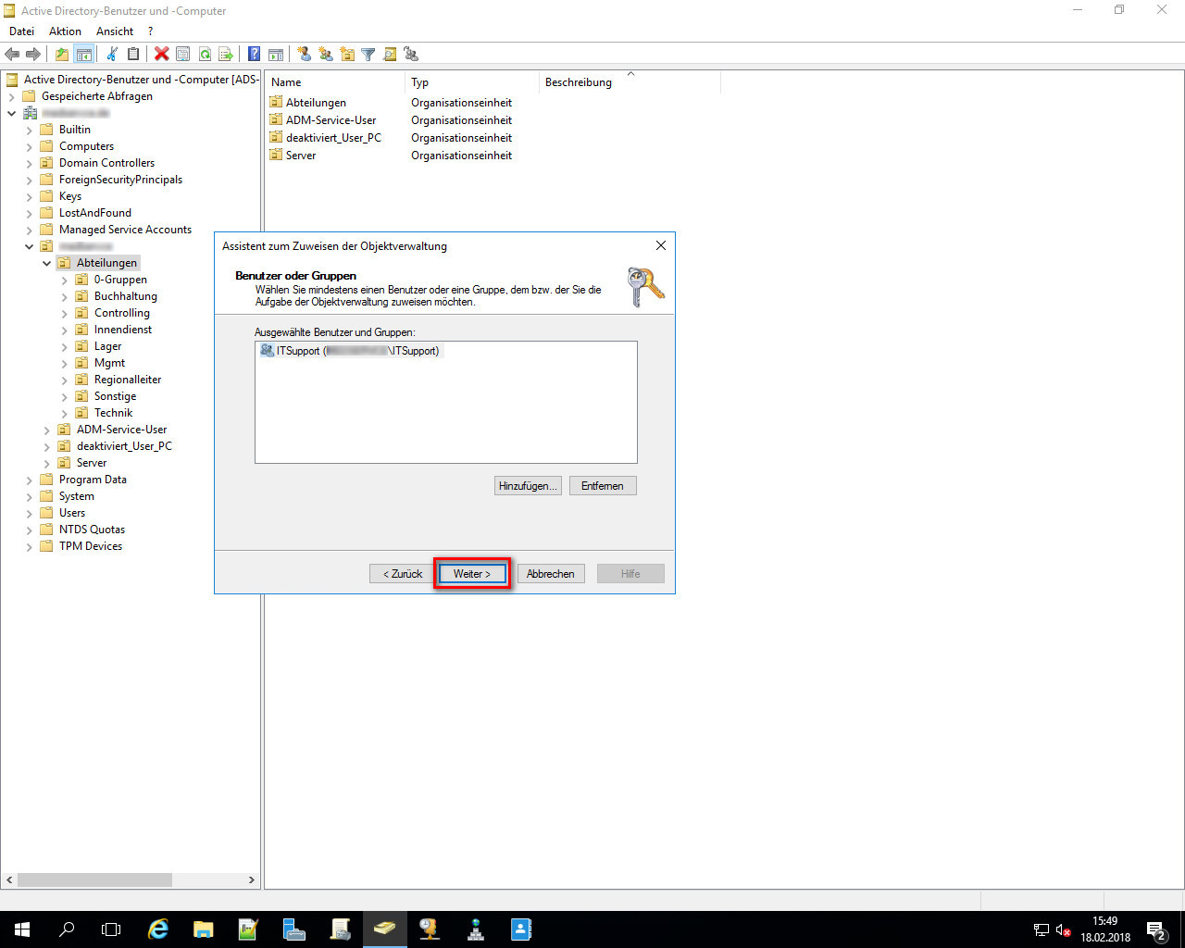
Task: Click the Properties toolbar icon
Action: [x=182, y=55]
